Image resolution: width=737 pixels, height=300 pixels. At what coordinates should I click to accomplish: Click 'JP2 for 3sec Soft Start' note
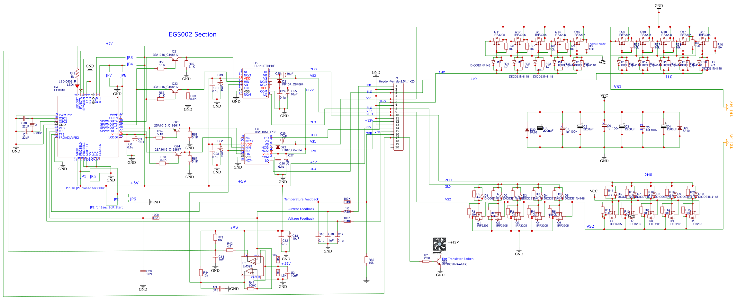(x=106, y=207)
